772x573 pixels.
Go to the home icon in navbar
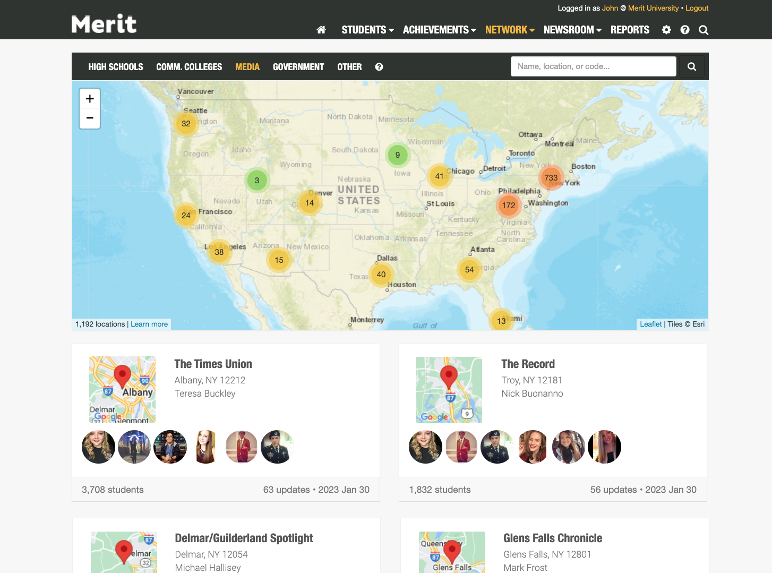click(x=321, y=30)
